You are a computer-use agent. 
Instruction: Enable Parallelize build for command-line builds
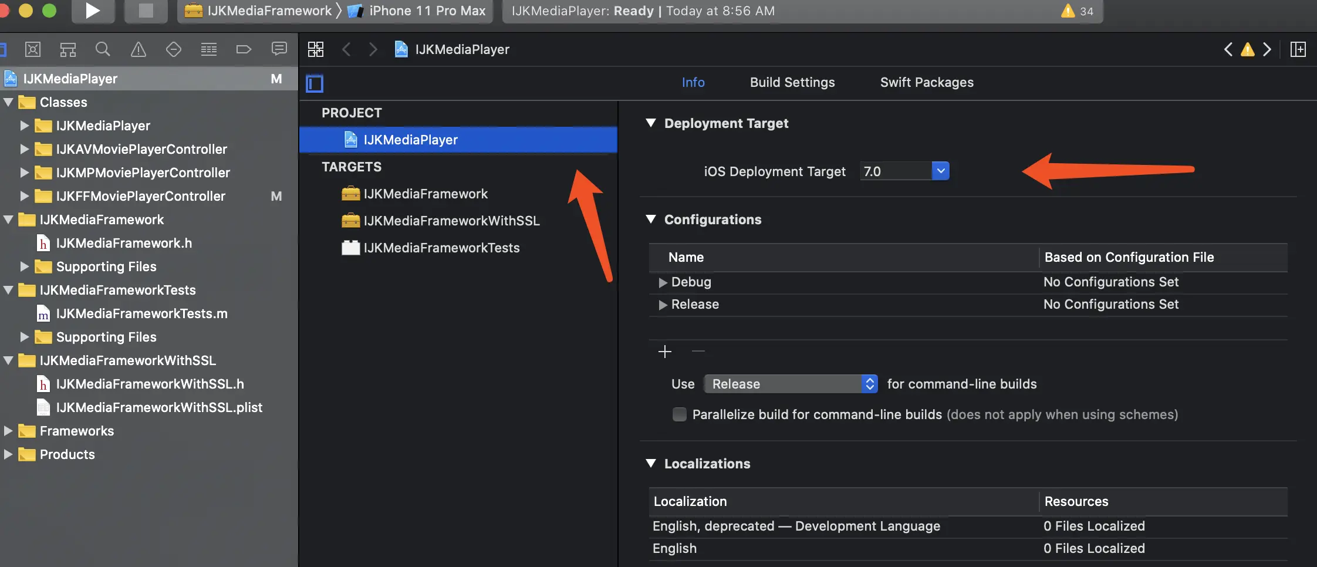(679, 414)
